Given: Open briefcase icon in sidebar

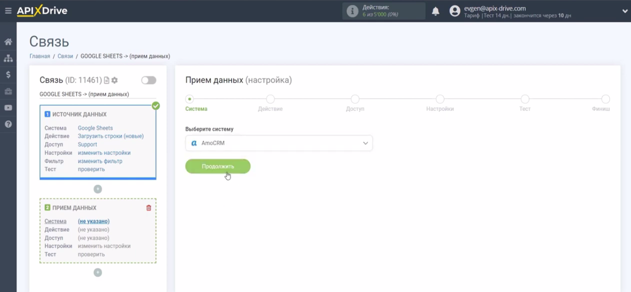Looking at the screenshot, I should (x=8, y=91).
